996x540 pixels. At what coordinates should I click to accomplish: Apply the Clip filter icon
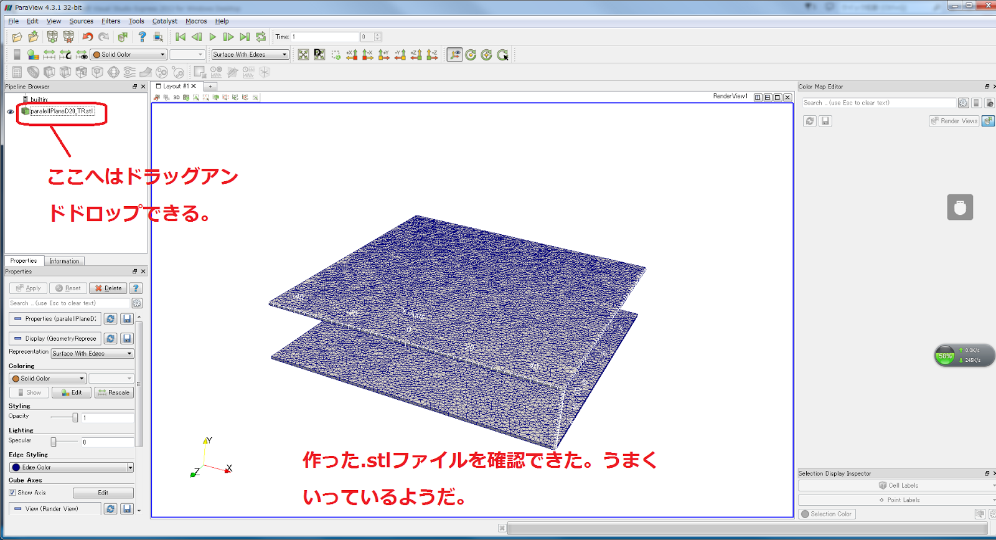[x=49, y=72]
